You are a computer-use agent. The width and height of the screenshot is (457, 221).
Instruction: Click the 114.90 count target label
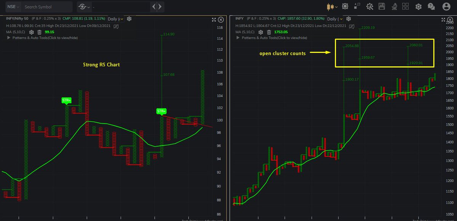(168, 34)
